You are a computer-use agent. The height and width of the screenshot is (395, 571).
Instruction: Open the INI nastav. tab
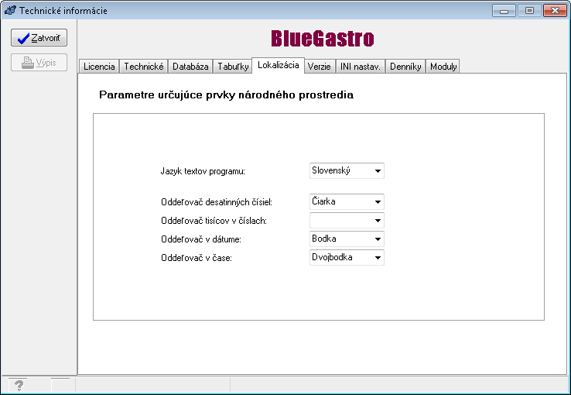(x=360, y=67)
